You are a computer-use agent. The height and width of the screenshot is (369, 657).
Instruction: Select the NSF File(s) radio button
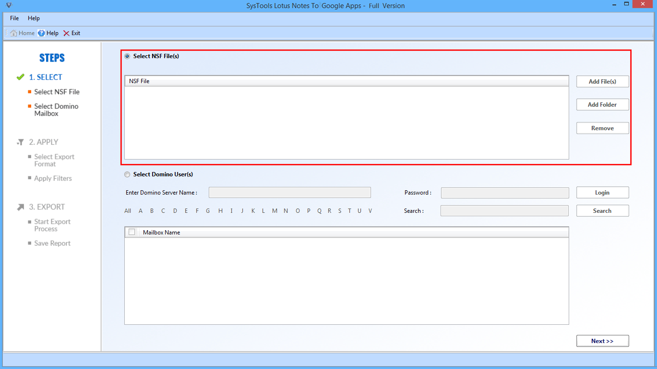pyautogui.click(x=127, y=56)
